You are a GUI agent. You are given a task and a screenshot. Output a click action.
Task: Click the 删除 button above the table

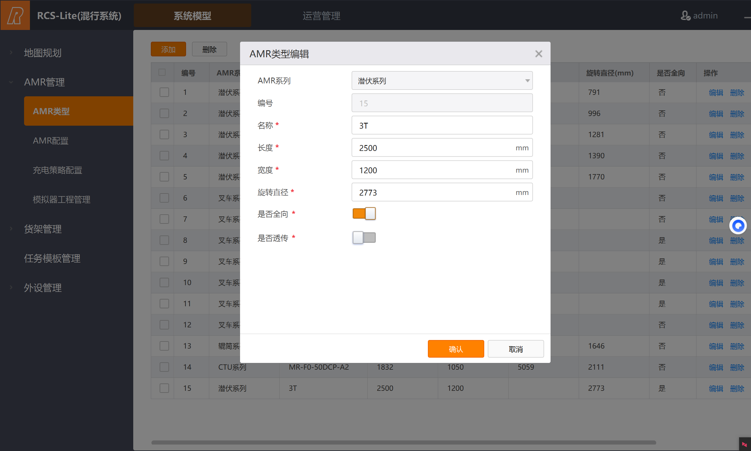click(209, 49)
